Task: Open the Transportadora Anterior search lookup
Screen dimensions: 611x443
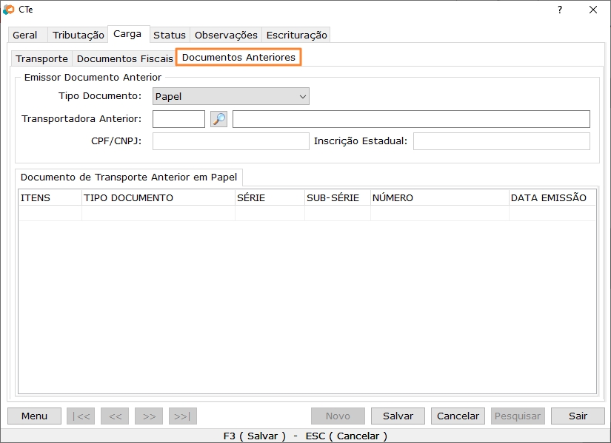Action: coord(217,118)
